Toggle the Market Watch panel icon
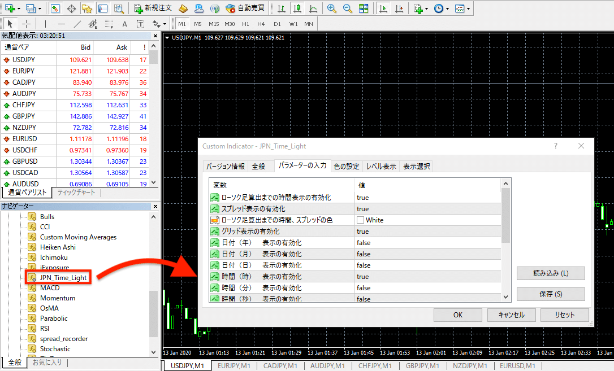 click(55, 8)
